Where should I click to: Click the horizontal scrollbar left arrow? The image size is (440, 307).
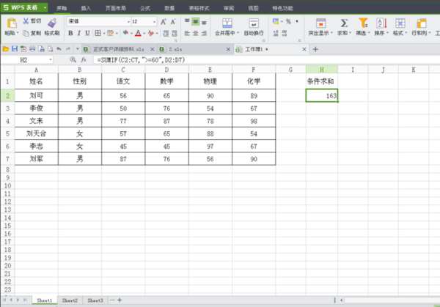click(x=341, y=300)
